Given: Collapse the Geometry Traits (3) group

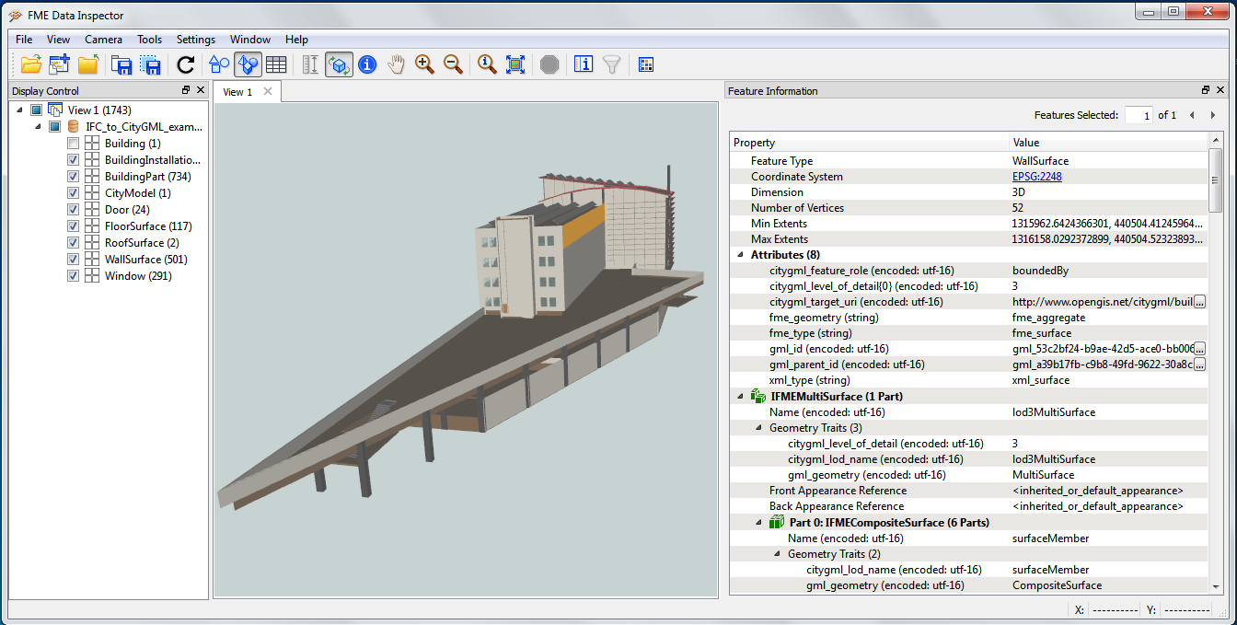Looking at the screenshot, I should pos(759,428).
